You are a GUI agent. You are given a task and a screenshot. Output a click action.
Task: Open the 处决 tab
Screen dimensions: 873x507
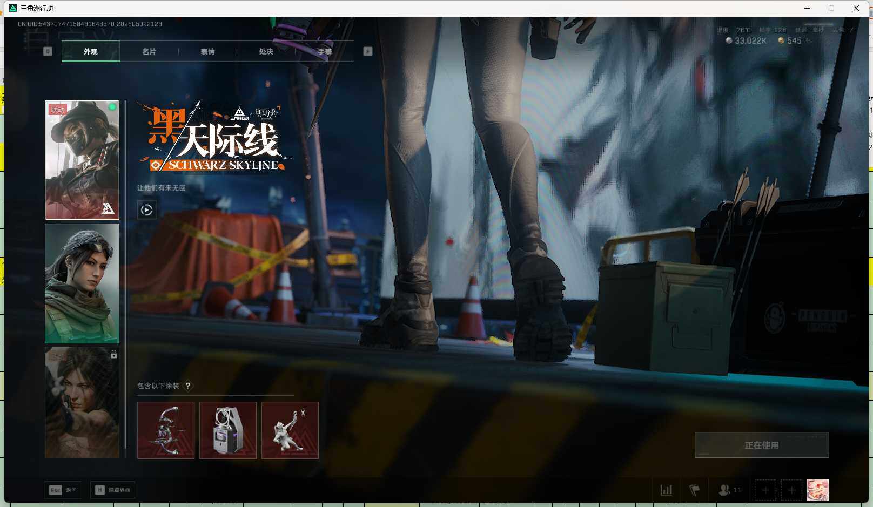click(x=266, y=51)
